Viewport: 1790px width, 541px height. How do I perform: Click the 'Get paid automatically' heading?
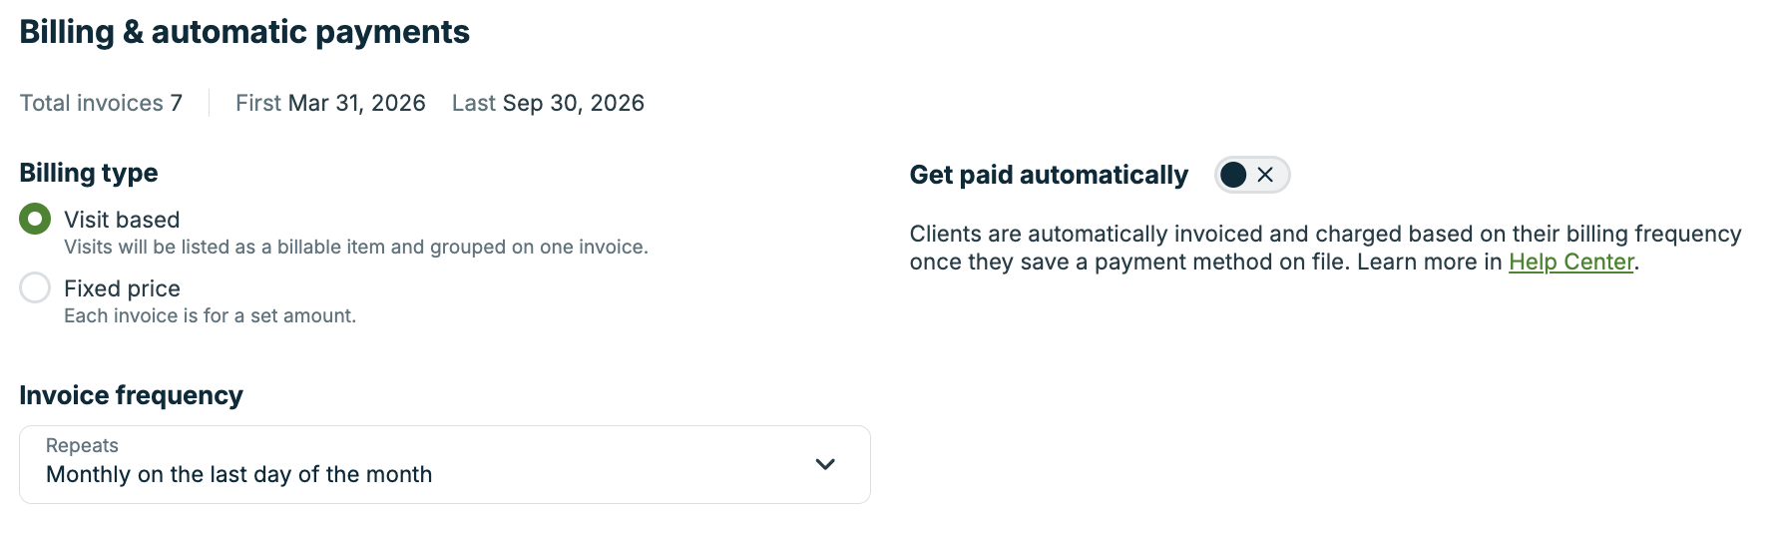[x=1049, y=175]
